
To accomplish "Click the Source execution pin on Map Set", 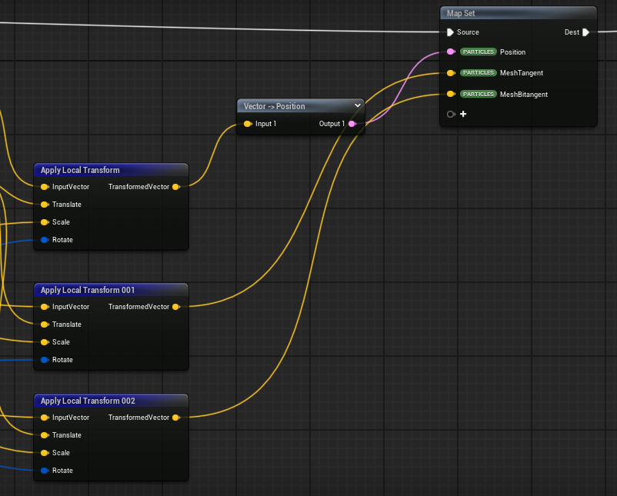I will tap(450, 32).
